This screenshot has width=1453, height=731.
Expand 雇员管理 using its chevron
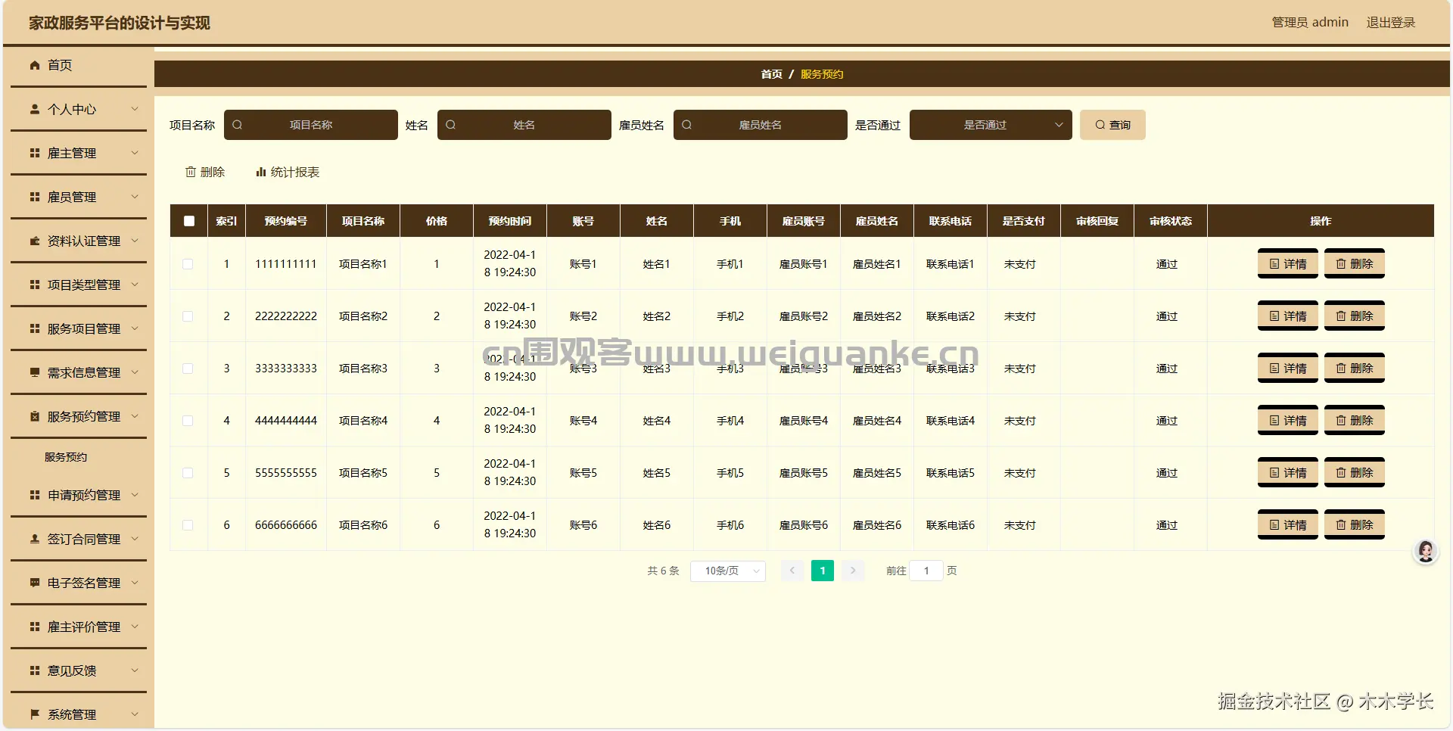point(135,197)
